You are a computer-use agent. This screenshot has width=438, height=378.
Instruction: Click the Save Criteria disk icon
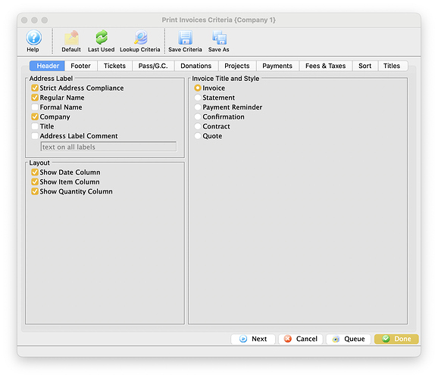(x=185, y=38)
